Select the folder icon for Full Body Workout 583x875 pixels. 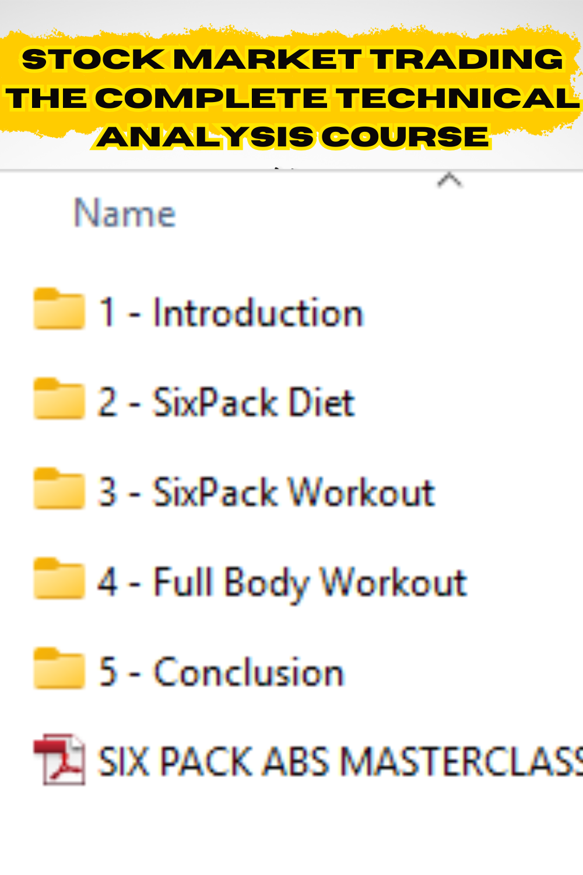click(59, 579)
